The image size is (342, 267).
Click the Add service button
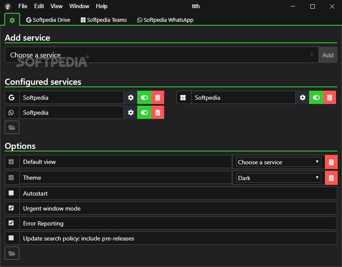328,55
